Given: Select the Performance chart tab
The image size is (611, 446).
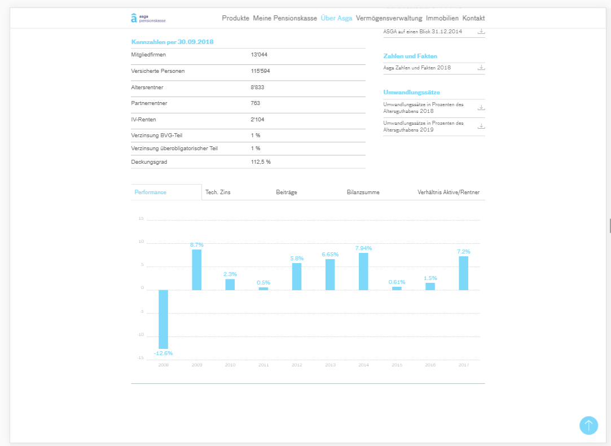Looking at the screenshot, I should point(151,193).
